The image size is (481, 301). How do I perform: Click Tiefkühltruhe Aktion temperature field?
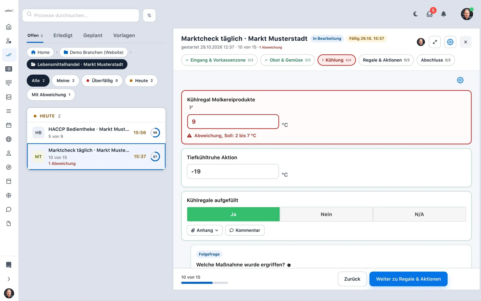(x=233, y=172)
